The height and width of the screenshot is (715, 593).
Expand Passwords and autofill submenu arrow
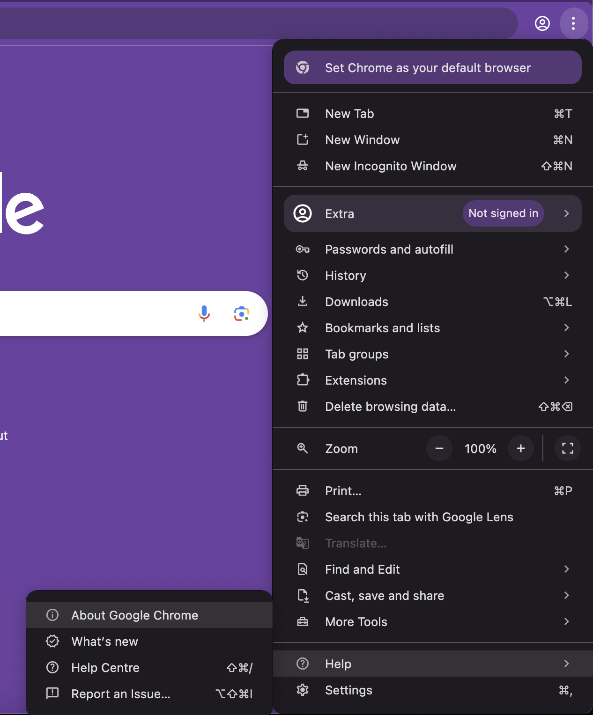pos(567,249)
